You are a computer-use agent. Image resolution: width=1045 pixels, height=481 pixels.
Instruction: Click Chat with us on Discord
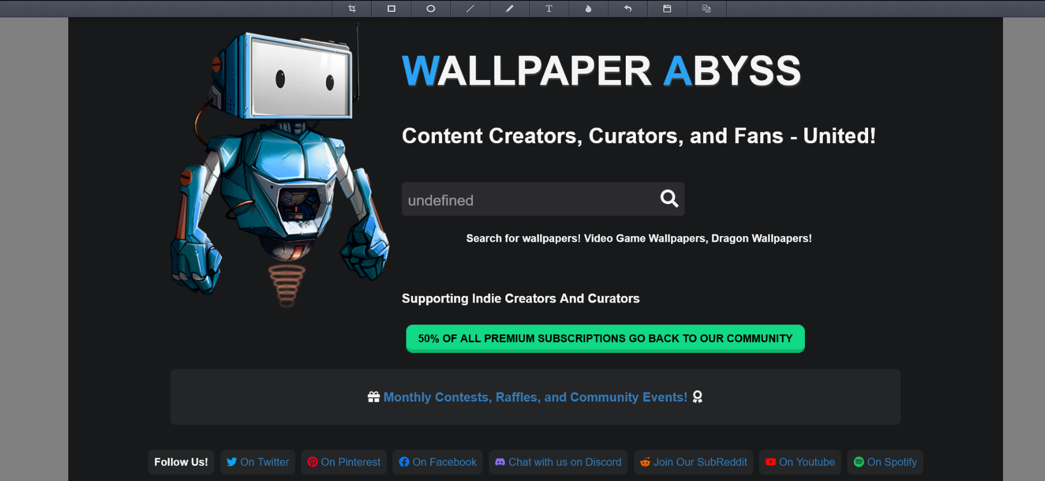coord(558,462)
